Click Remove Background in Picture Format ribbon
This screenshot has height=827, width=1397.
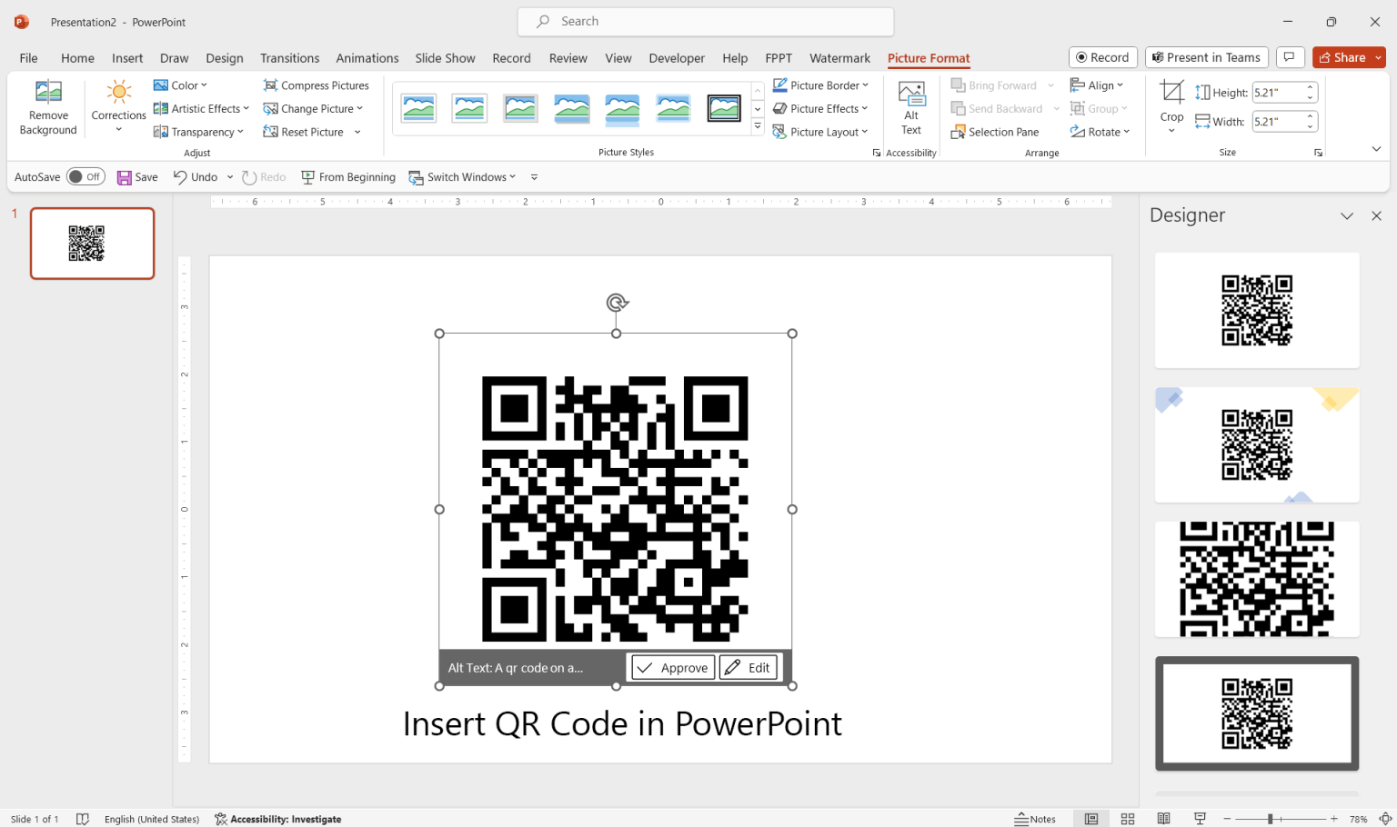click(x=47, y=106)
